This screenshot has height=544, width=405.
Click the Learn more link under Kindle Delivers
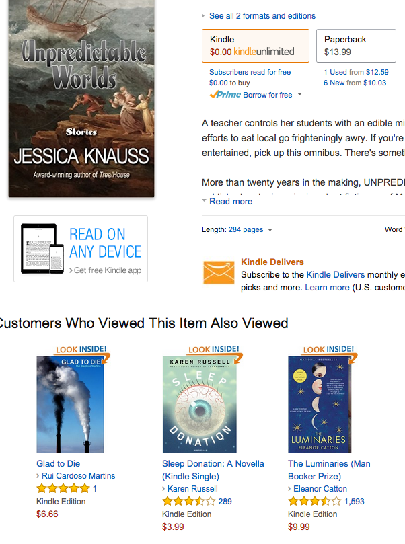(327, 288)
